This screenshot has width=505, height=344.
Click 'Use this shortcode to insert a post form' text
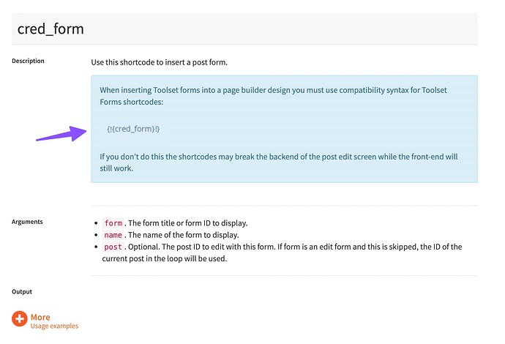159,62
